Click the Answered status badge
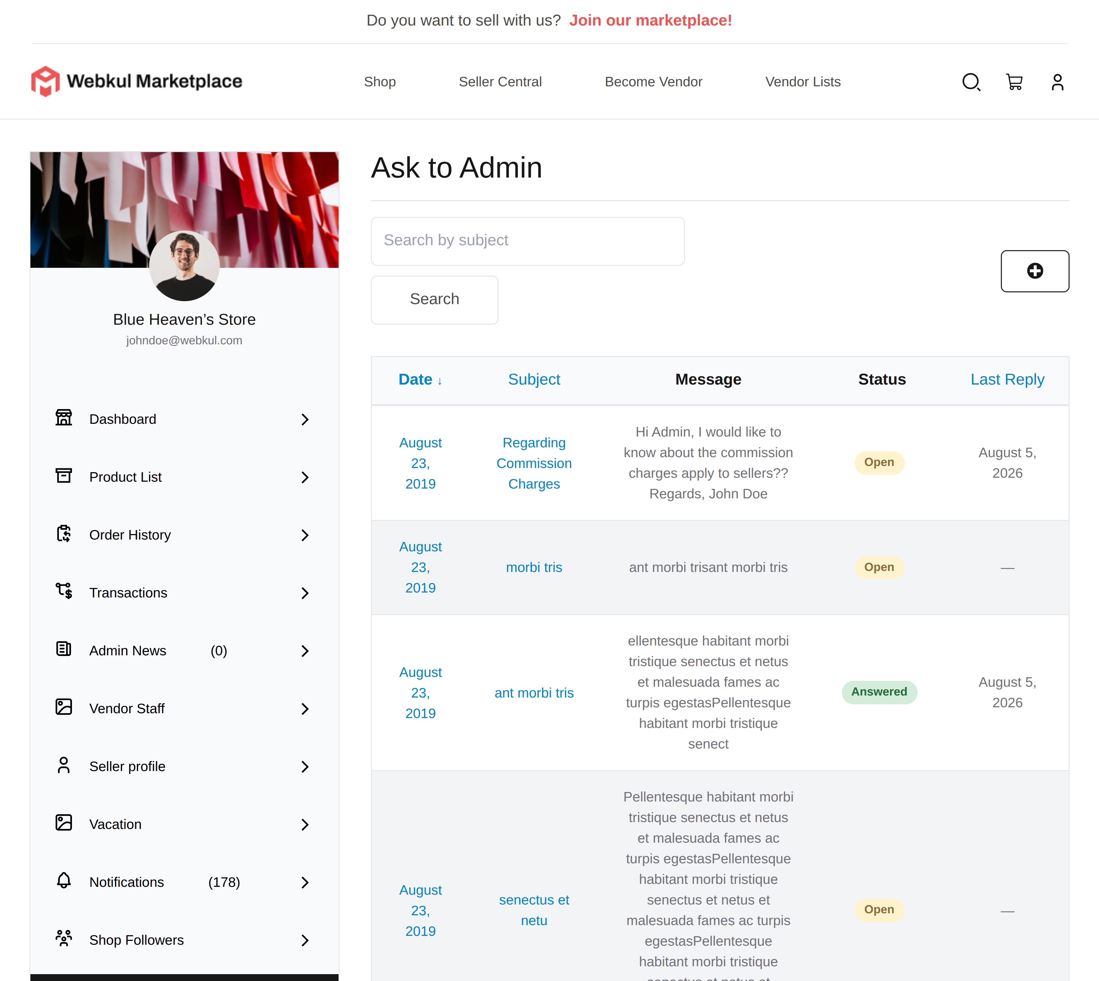 pyautogui.click(x=879, y=692)
